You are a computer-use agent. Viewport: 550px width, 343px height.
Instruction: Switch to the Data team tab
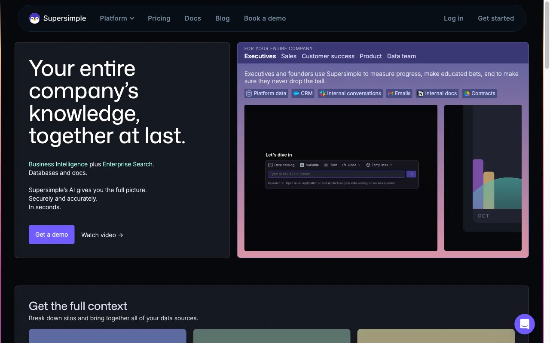click(x=401, y=56)
